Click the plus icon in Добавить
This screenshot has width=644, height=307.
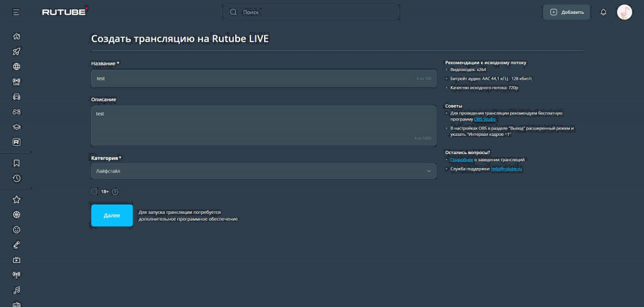click(553, 13)
